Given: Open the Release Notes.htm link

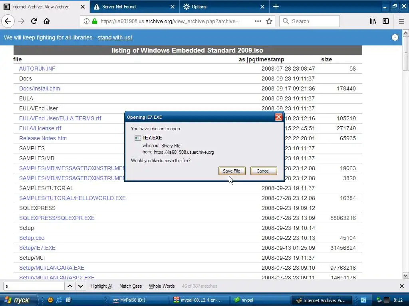Looking at the screenshot, I should pyautogui.click(x=43, y=138).
